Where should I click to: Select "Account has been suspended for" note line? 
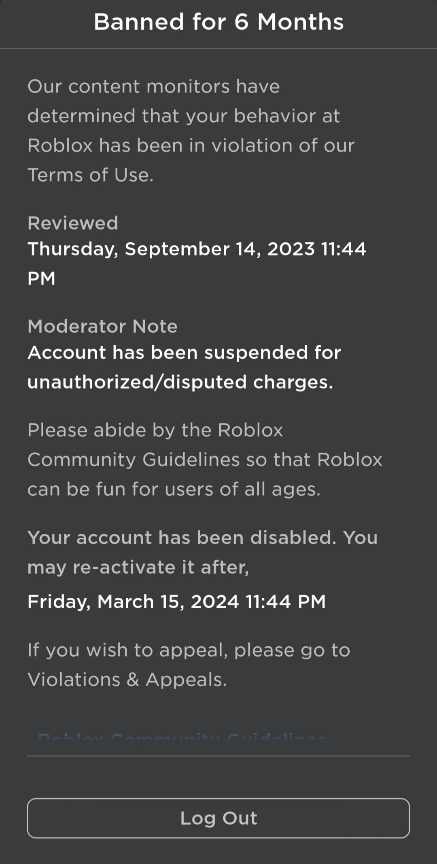point(184,353)
